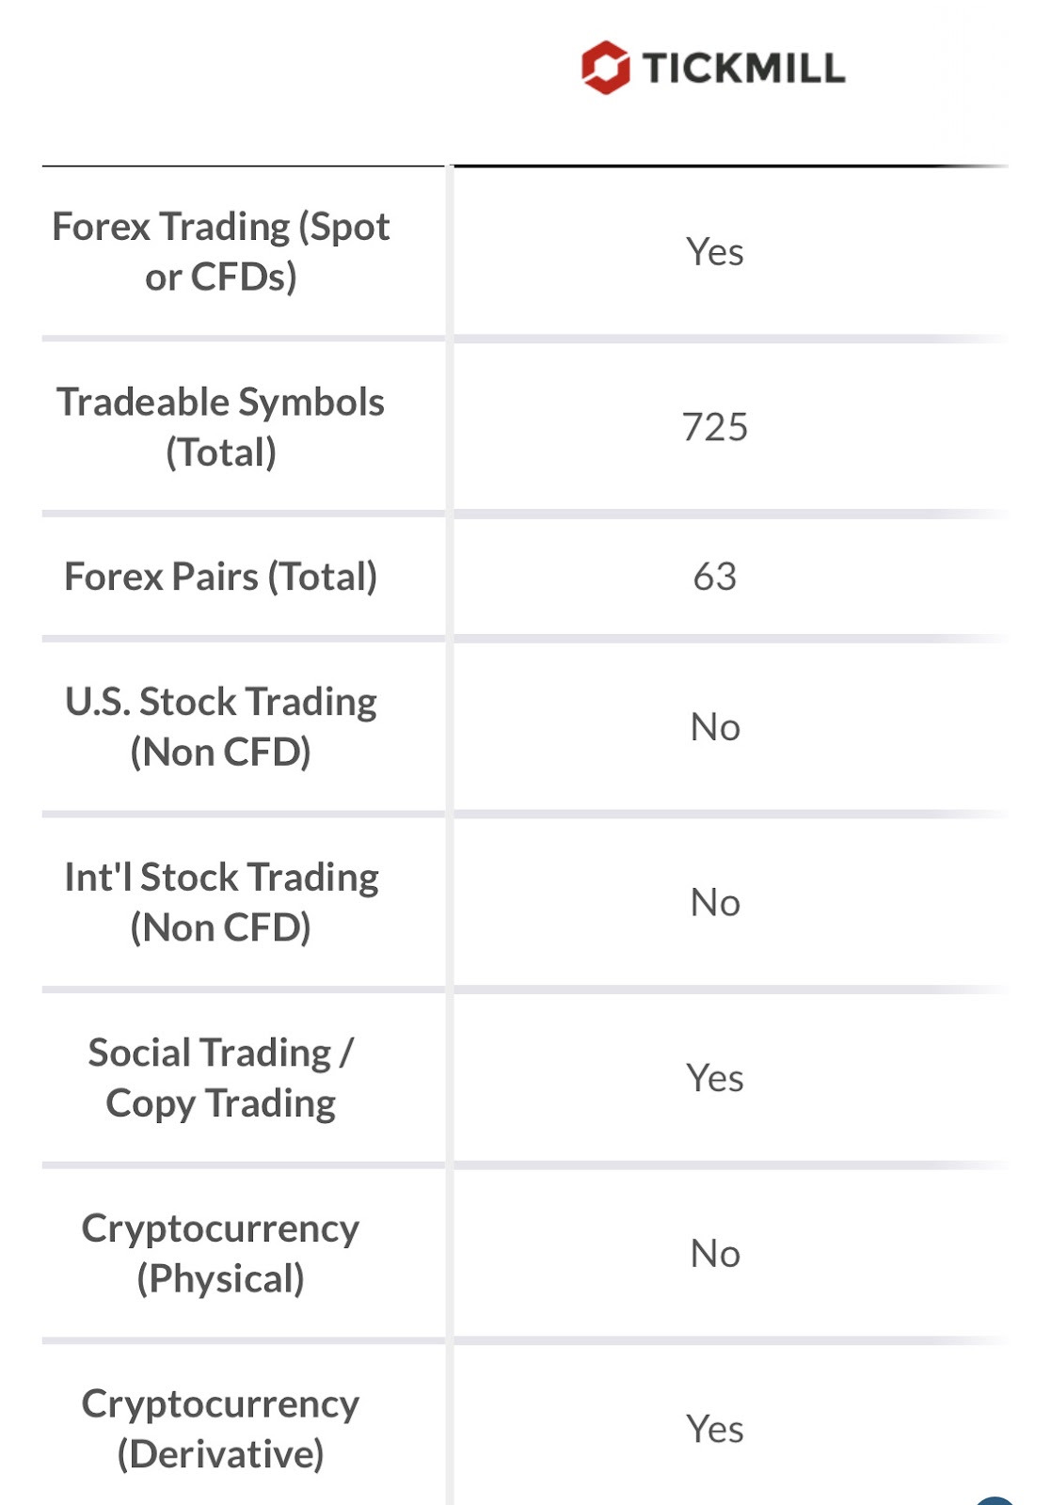The image size is (1051, 1505).
Task: Click the Int'l Stock Trading (Non CFD) label
Action: pyautogui.click(x=221, y=902)
